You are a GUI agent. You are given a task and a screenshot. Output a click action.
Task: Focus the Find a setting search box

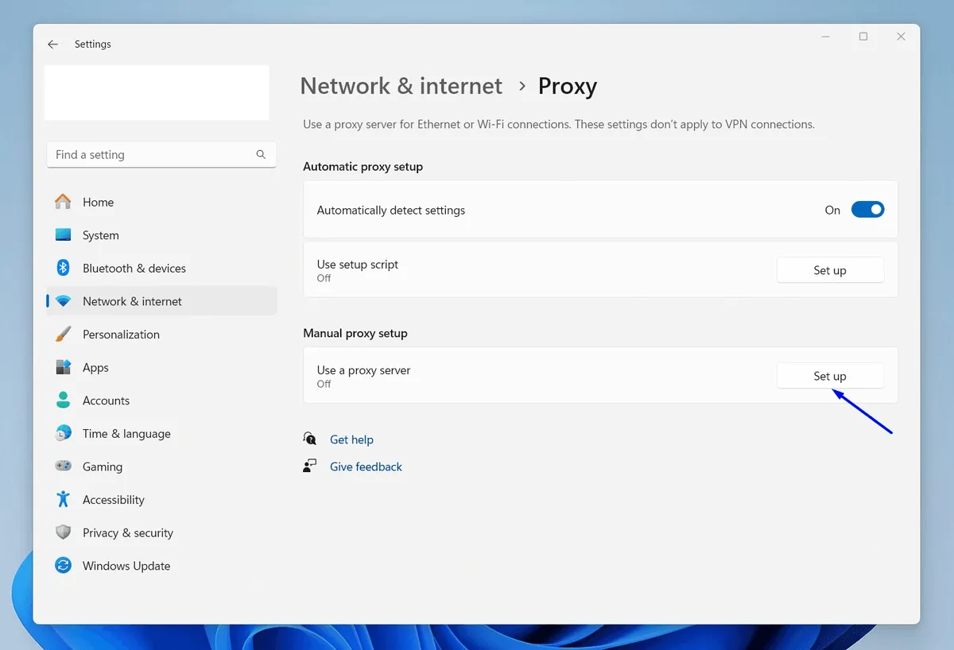[161, 155]
